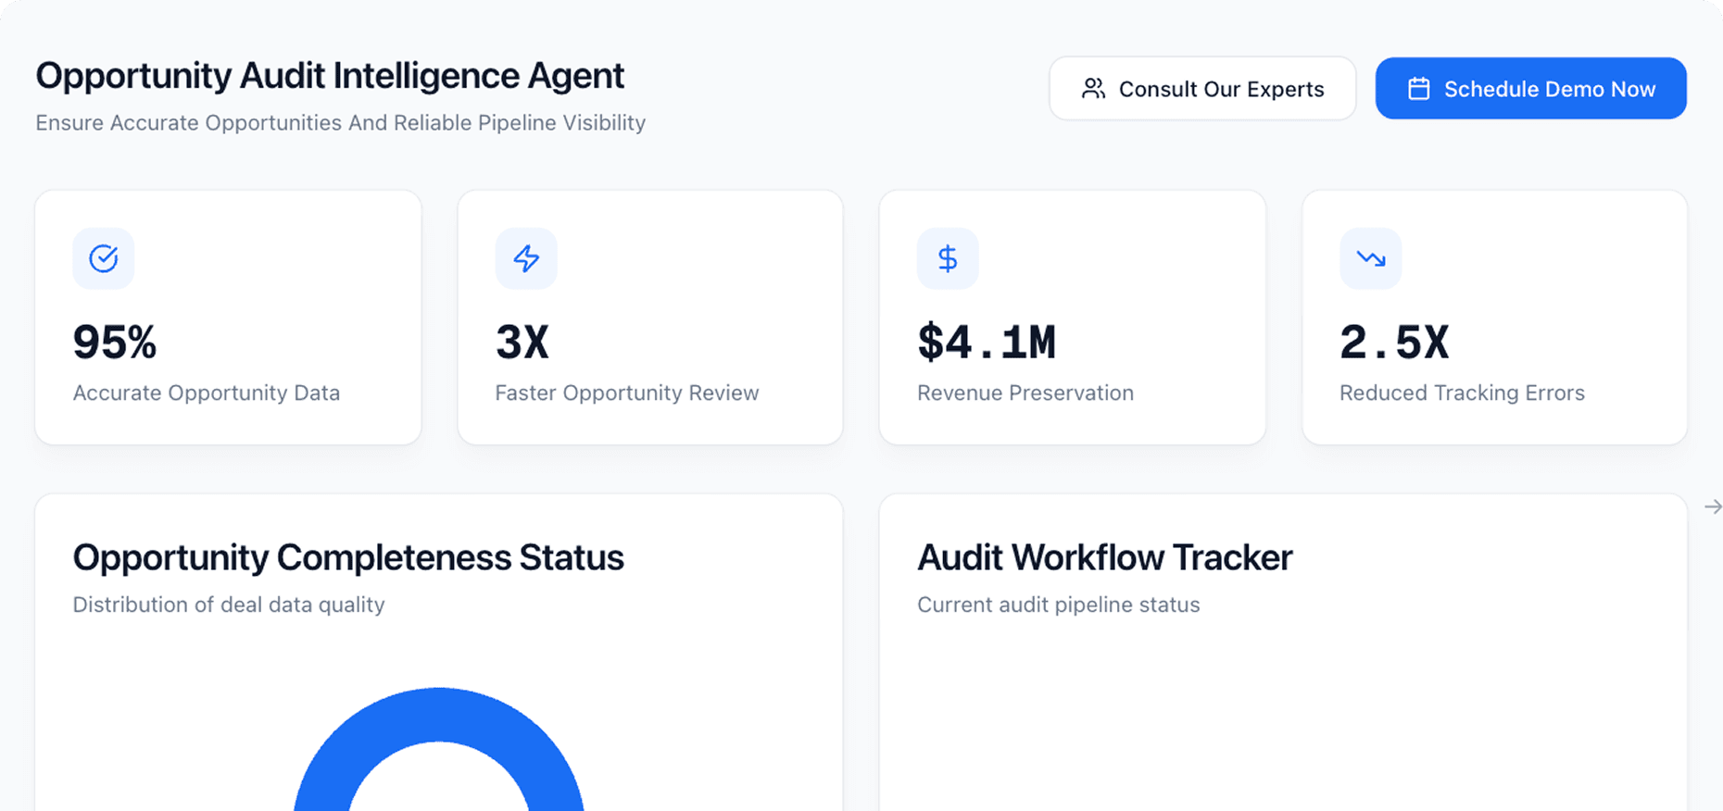Image resolution: width=1723 pixels, height=811 pixels.
Task: Click the Opportunity Completeness Status heading
Action: [x=348, y=557]
